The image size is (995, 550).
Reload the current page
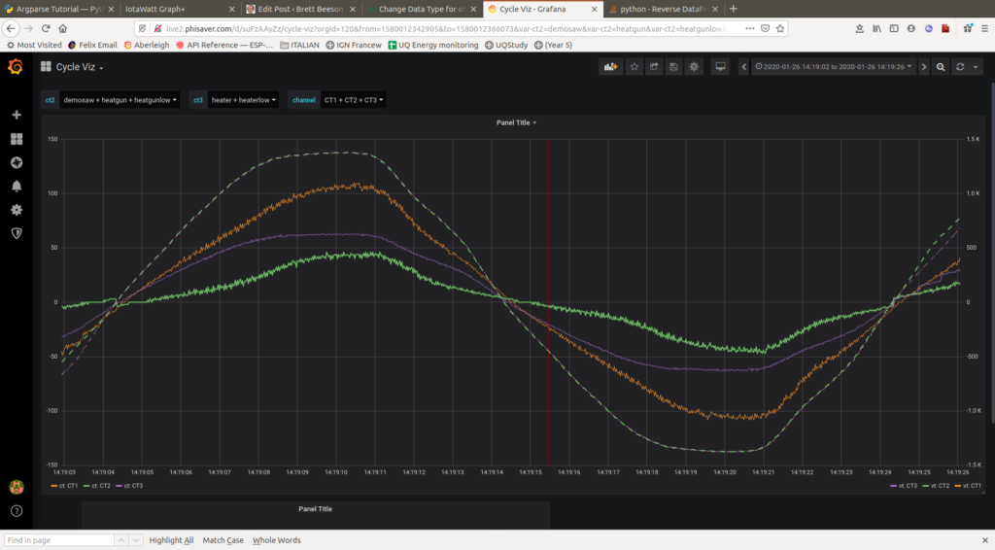pos(46,28)
